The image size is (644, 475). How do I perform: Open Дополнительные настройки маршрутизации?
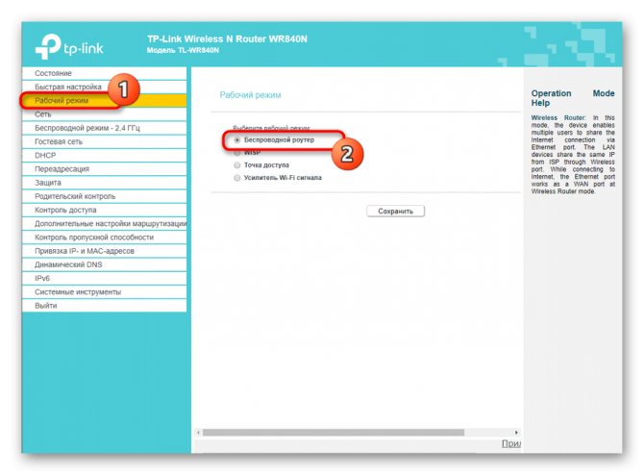pyautogui.click(x=105, y=223)
